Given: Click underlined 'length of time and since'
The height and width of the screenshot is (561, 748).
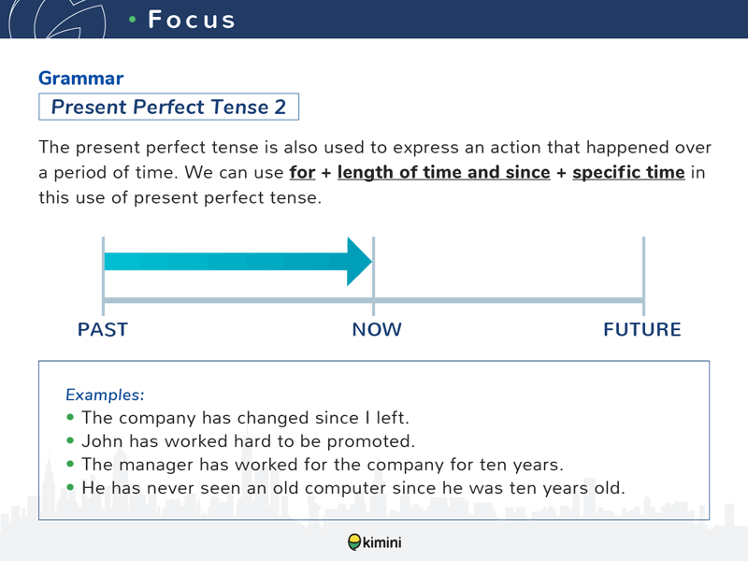Looking at the screenshot, I should pyautogui.click(x=443, y=173).
